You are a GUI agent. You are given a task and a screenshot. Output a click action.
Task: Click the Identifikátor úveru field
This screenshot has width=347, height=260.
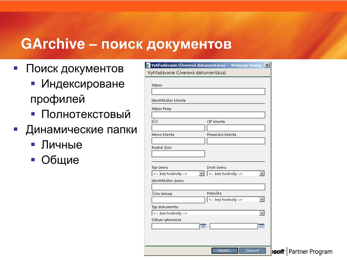point(208,187)
